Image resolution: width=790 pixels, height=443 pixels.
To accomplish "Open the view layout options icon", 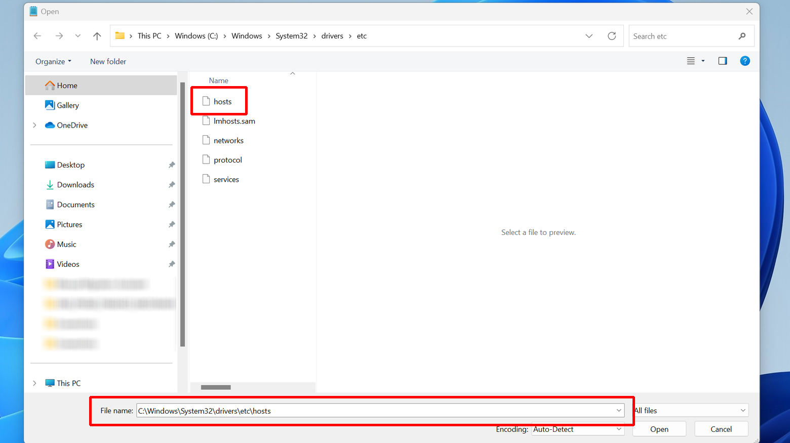I will click(691, 61).
